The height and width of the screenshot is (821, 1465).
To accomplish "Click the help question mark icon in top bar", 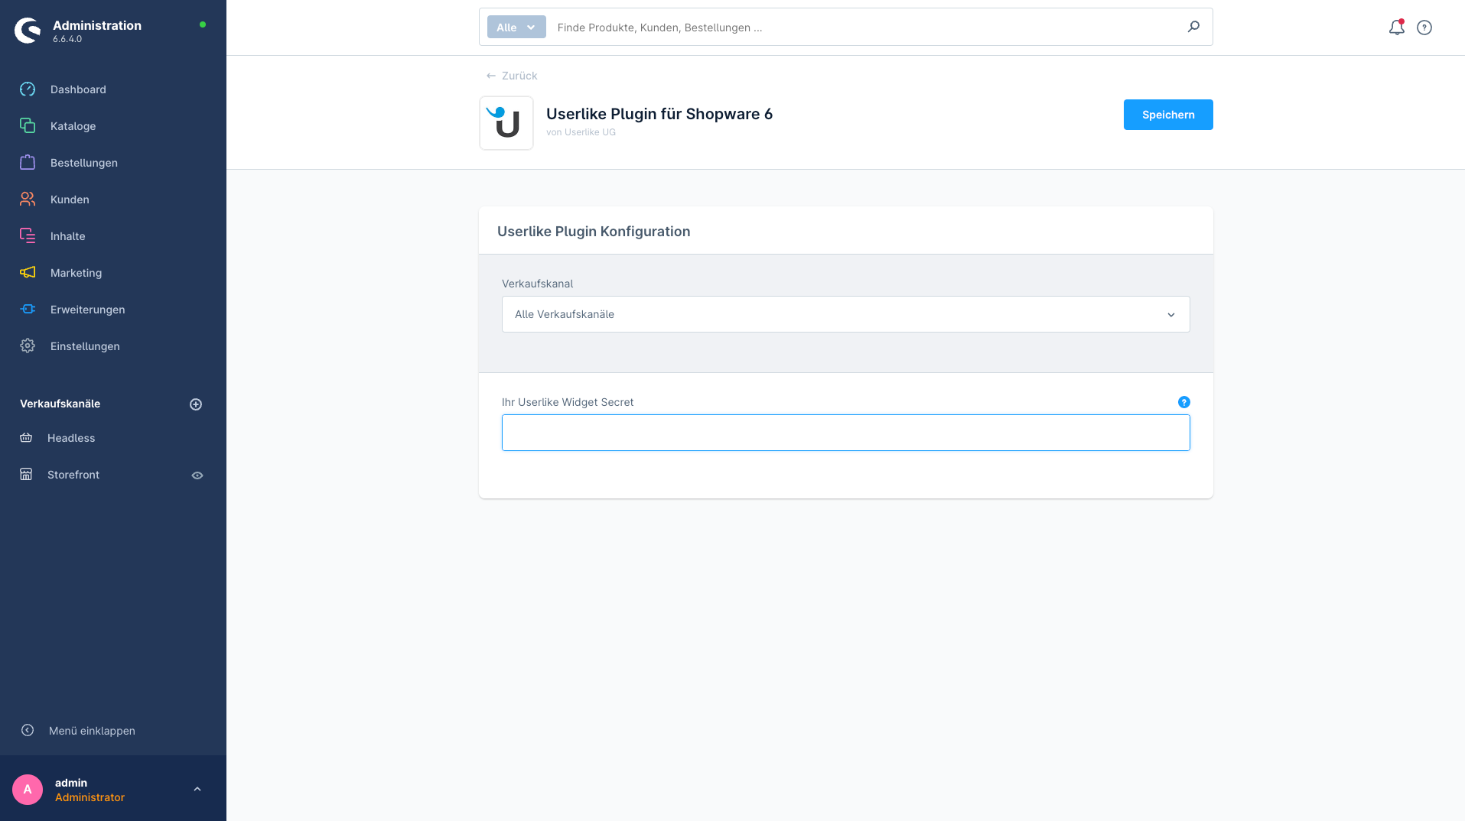I will (1424, 28).
